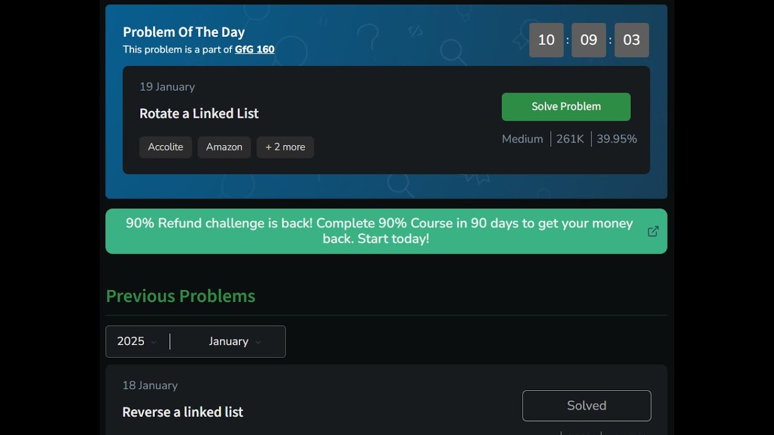Screen dimensions: 774x435
Task: Select the Amazon company tag
Action: [224, 147]
